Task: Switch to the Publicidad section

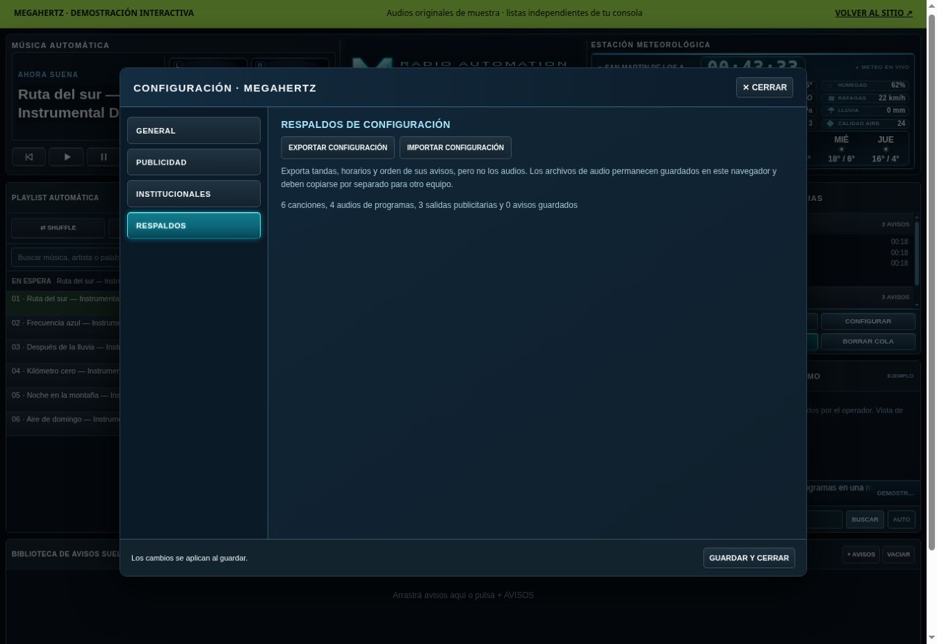Action: (194, 162)
